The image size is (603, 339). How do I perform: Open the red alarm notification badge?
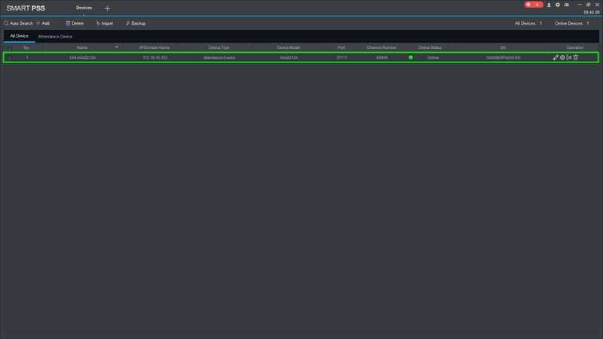click(534, 5)
